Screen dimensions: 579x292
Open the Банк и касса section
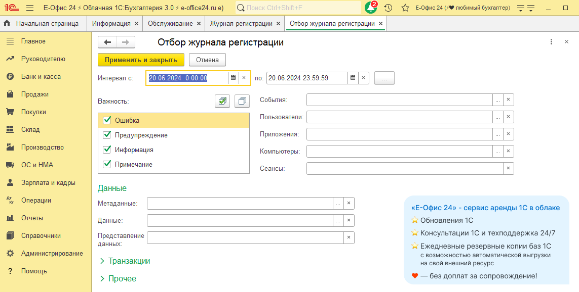[46, 77]
